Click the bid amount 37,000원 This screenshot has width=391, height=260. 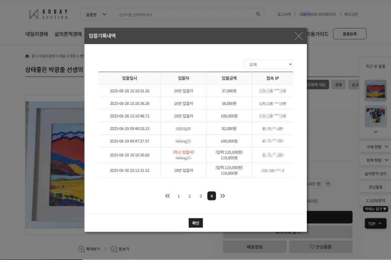[x=229, y=91]
